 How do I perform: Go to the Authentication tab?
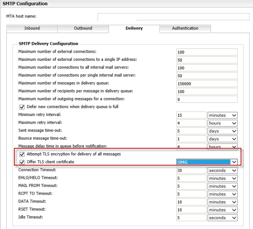(185, 29)
